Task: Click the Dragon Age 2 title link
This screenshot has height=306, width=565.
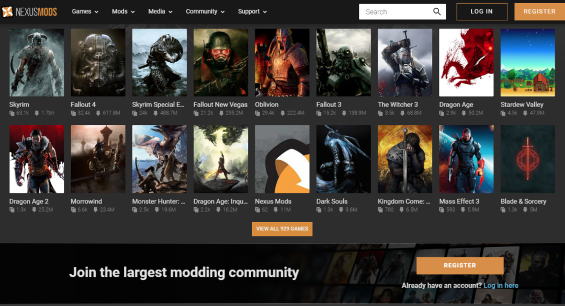Action: (29, 202)
